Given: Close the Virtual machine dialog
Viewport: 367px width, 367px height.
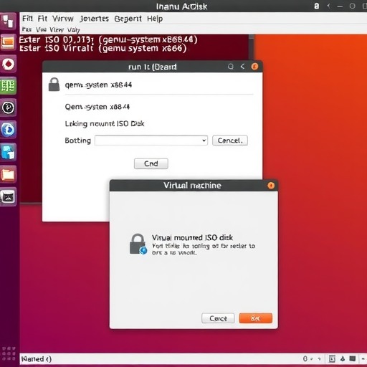Looking at the screenshot, I should 271,186.
